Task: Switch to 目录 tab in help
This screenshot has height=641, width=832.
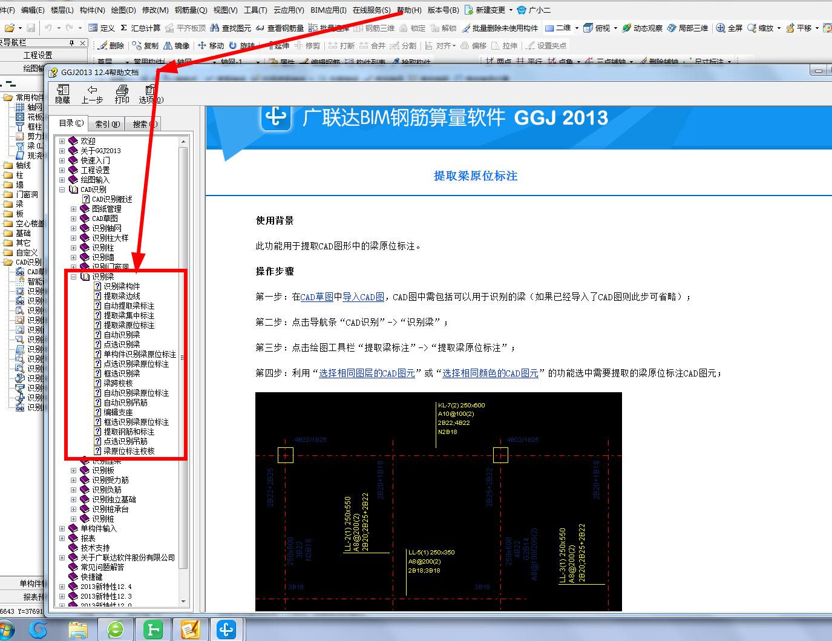Action: (x=71, y=123)
